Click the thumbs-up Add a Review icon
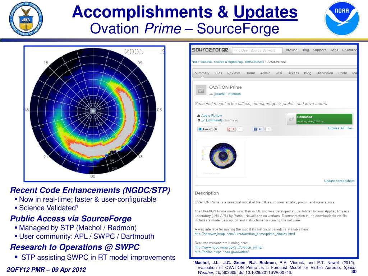The image size is (368, 276). (198, 116)
